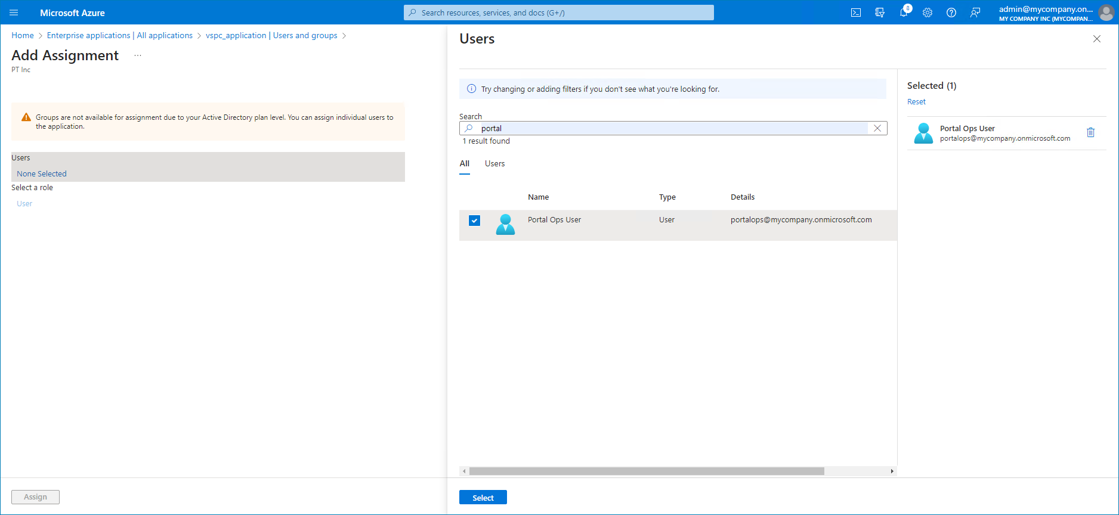
Task: Remove Portal Ops User with trash icon
Action: click(x=1090, y=132)
